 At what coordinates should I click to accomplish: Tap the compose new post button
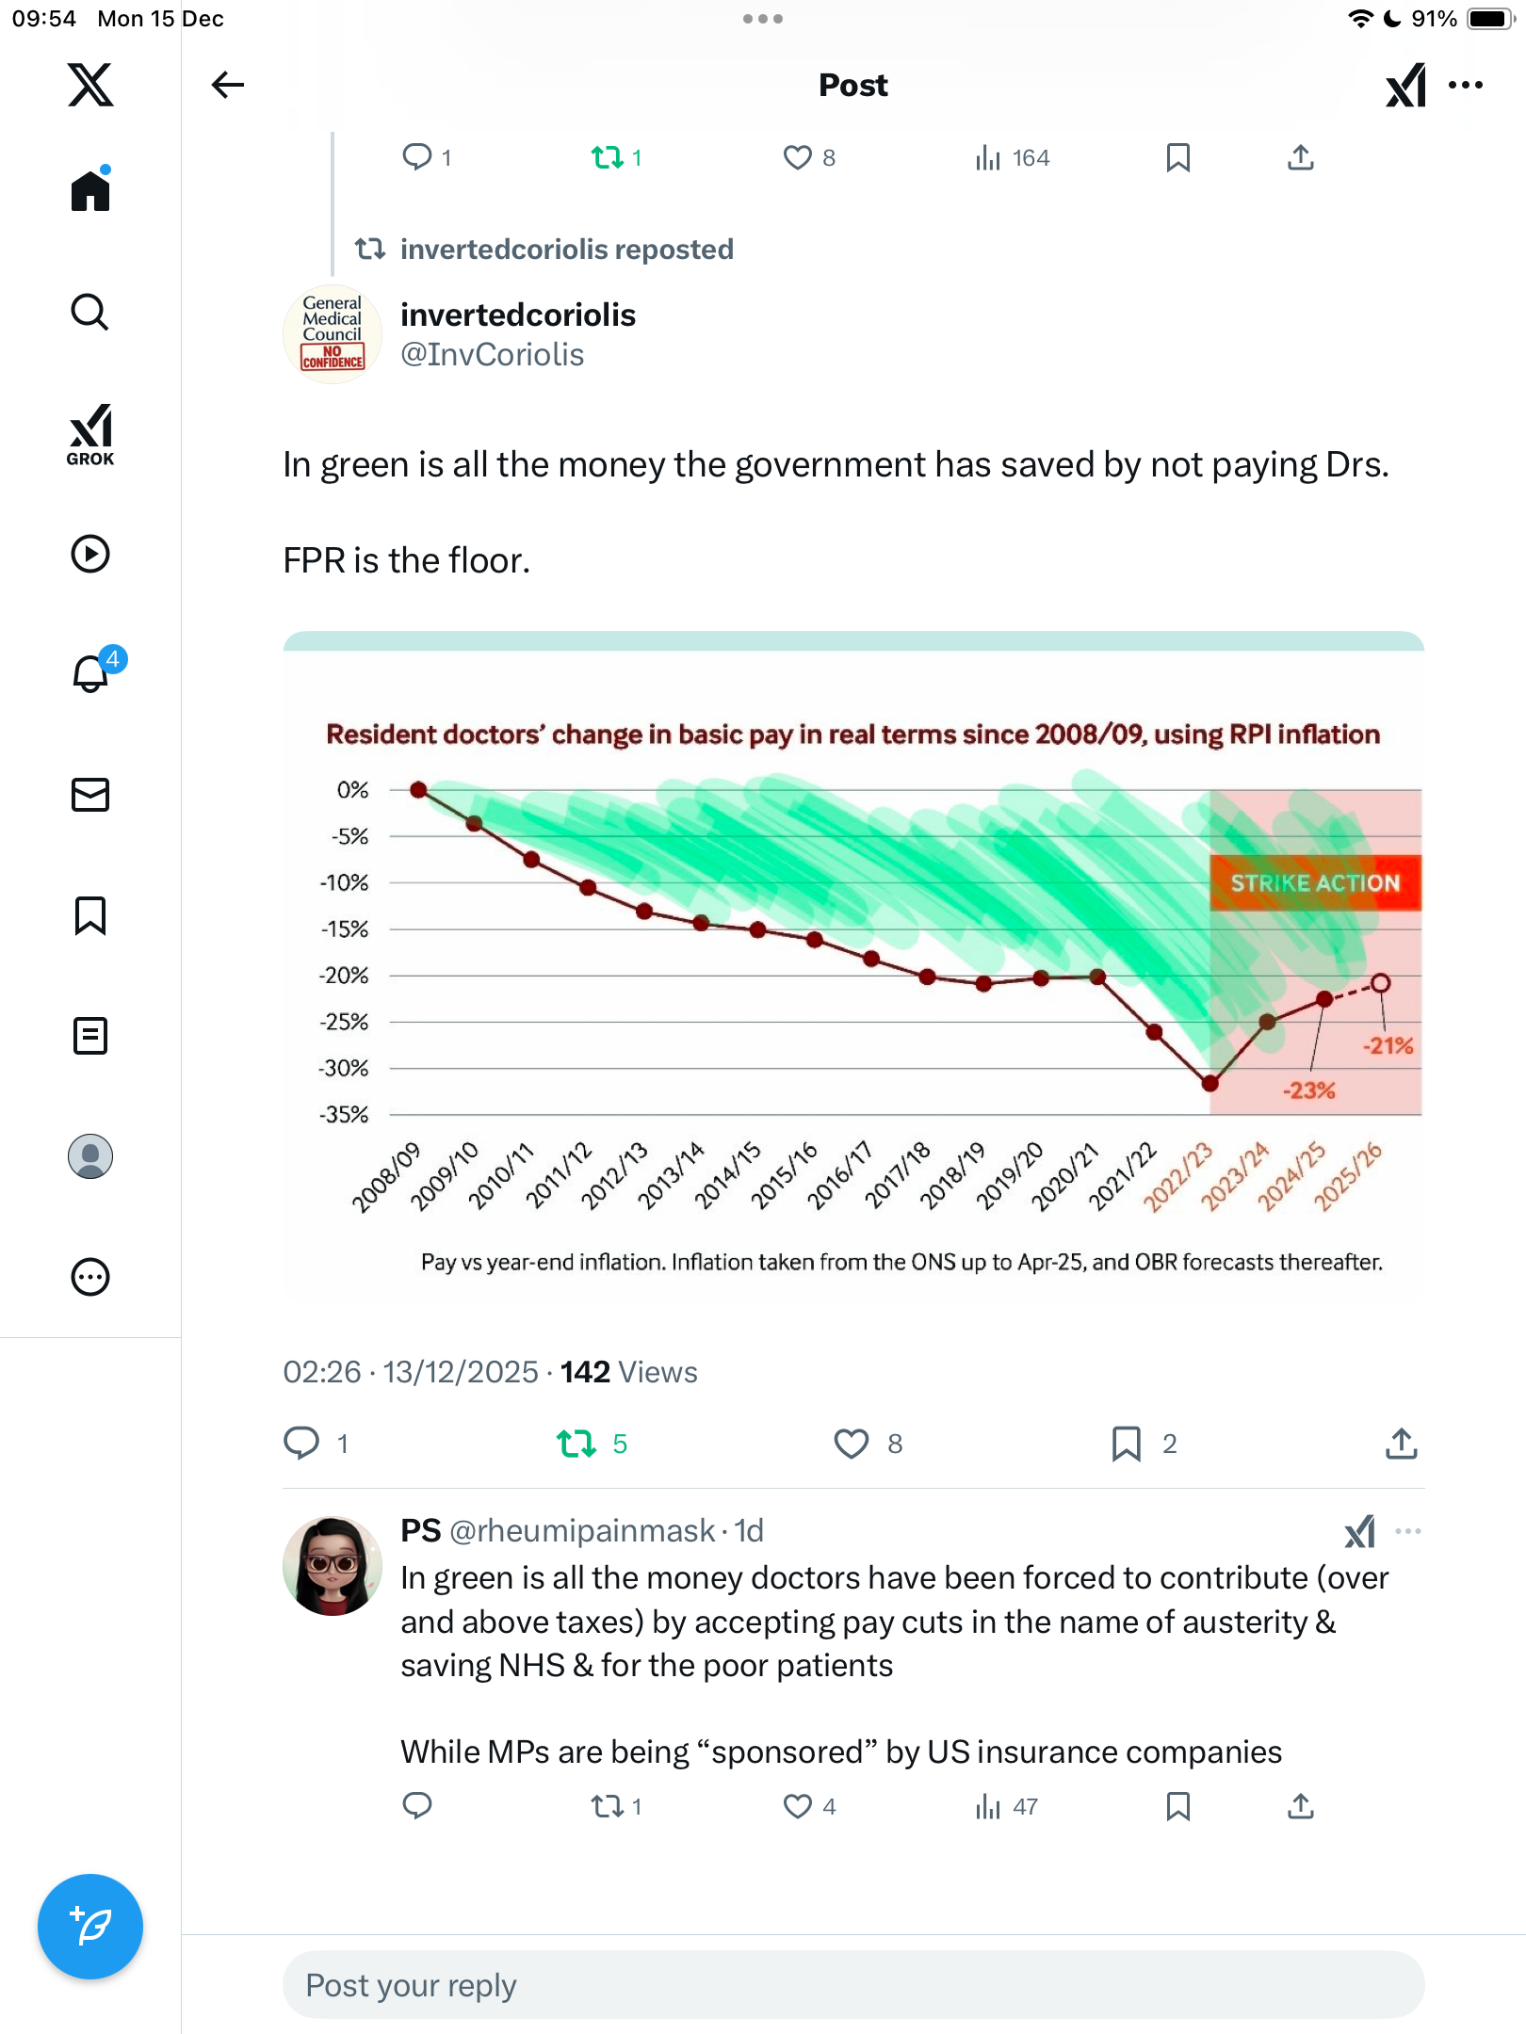(x=90, y=1927)
